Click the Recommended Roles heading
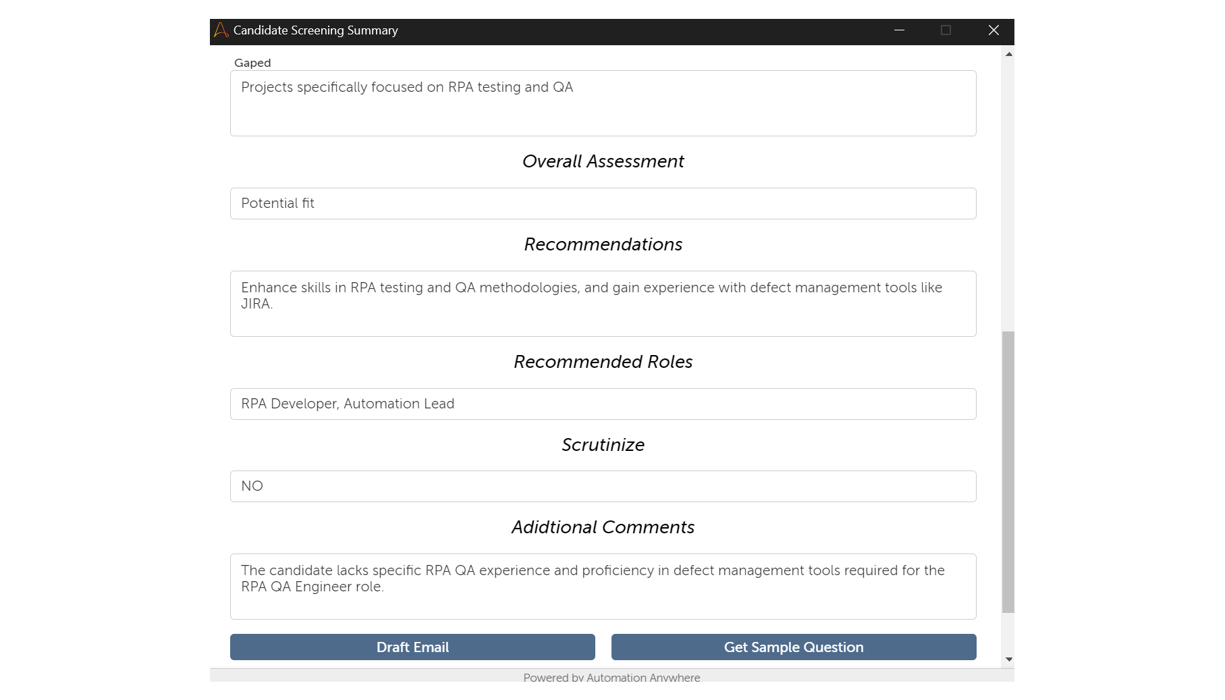This screenshot has height=700, width=1225. point(603,362)
